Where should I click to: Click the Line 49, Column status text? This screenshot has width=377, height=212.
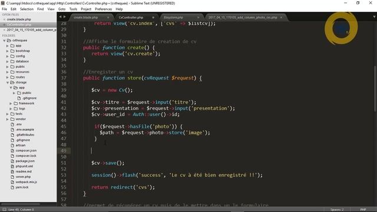point(21,210)
